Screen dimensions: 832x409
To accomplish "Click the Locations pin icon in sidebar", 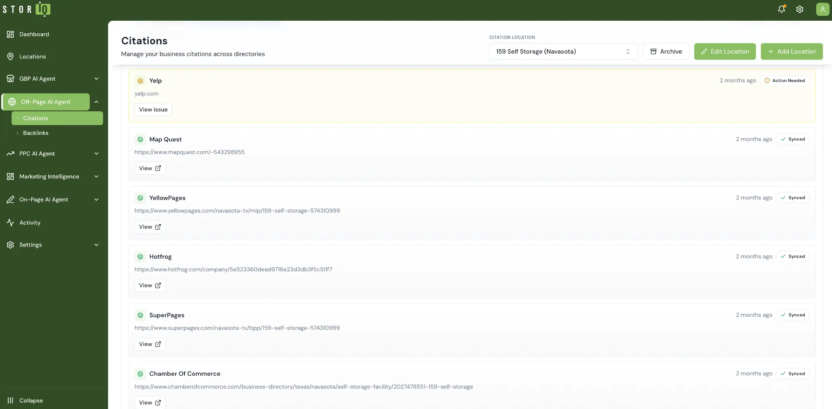I will (11, 56).
